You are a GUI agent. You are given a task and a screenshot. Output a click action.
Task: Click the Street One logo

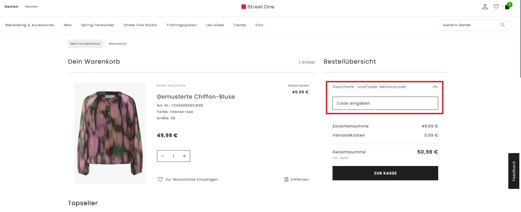click(x=258, y=7)
